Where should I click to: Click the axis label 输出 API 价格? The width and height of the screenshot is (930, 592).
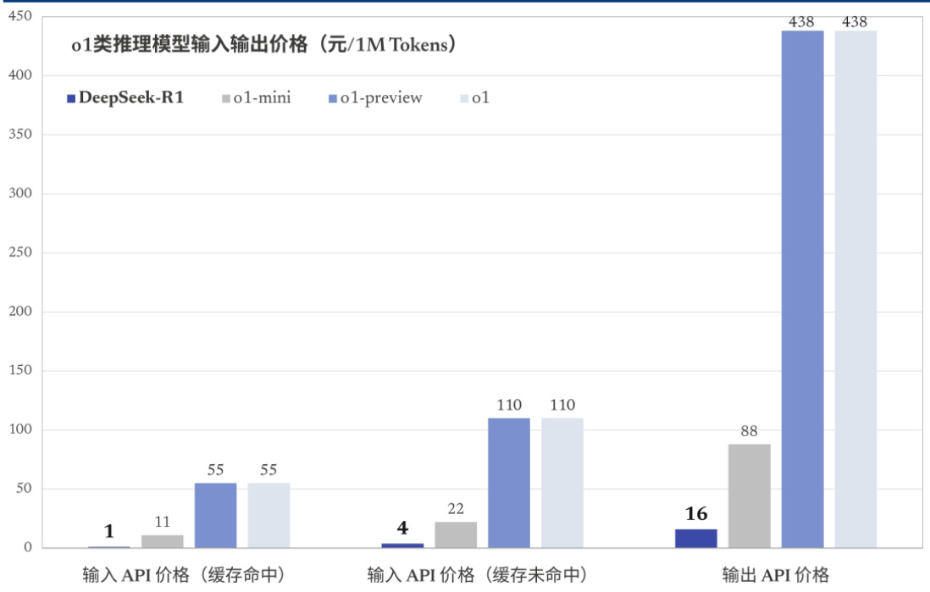[776, 575]
